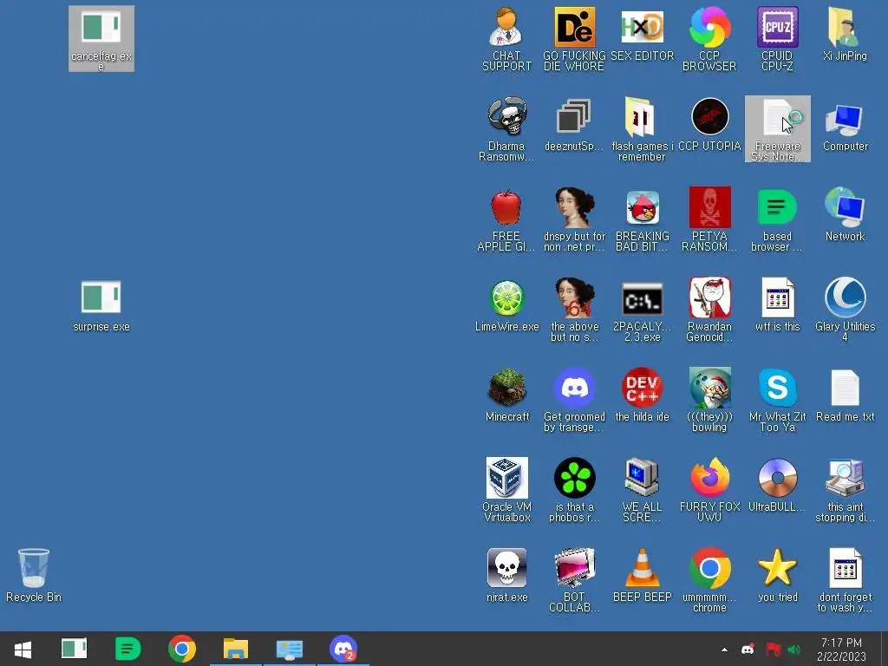Select the deeznutSp... desktop icon
Screen dimensions: 888x666
click(574, 125)
